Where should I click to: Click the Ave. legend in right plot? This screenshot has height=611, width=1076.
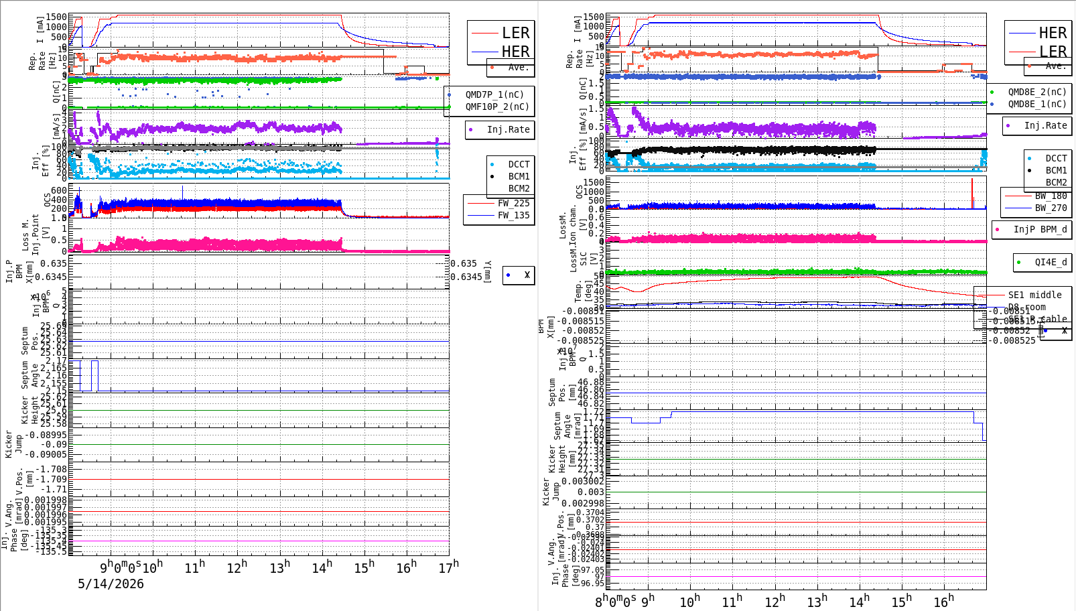(x=1055, y=65)
